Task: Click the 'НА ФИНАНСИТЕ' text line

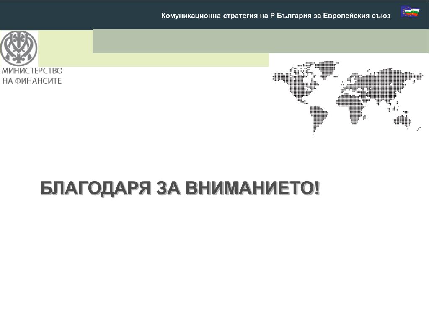Action: 32,81
